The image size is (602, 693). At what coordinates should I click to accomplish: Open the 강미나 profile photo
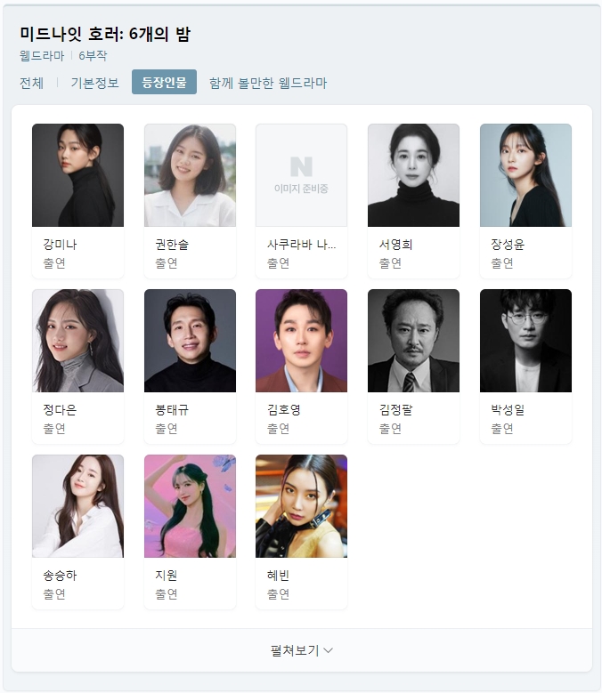[x=77, y=175]
